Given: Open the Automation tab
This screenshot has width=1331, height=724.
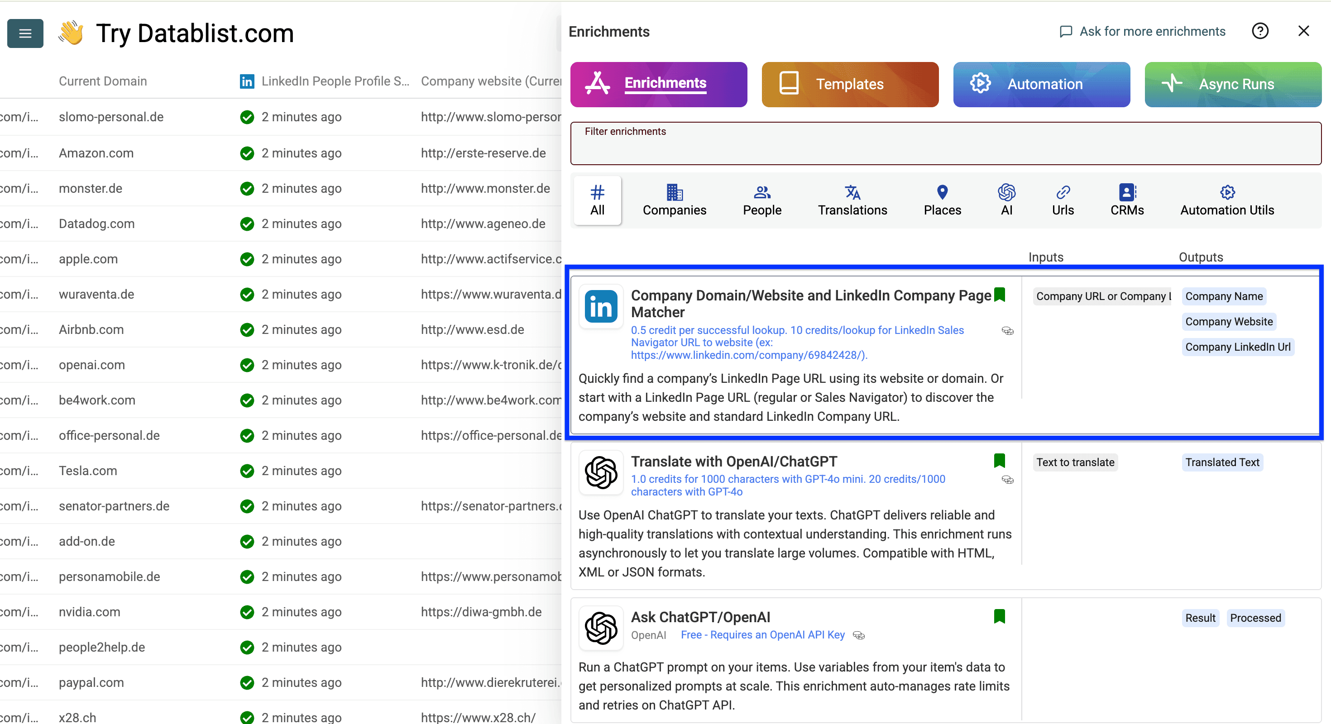Looking at the screenshot, I should (x=1041, y=84).
